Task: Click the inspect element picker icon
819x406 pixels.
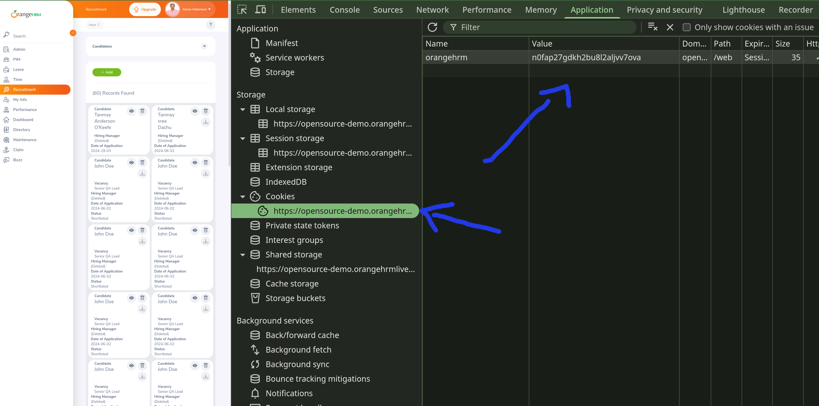Action: pos(242,10)
